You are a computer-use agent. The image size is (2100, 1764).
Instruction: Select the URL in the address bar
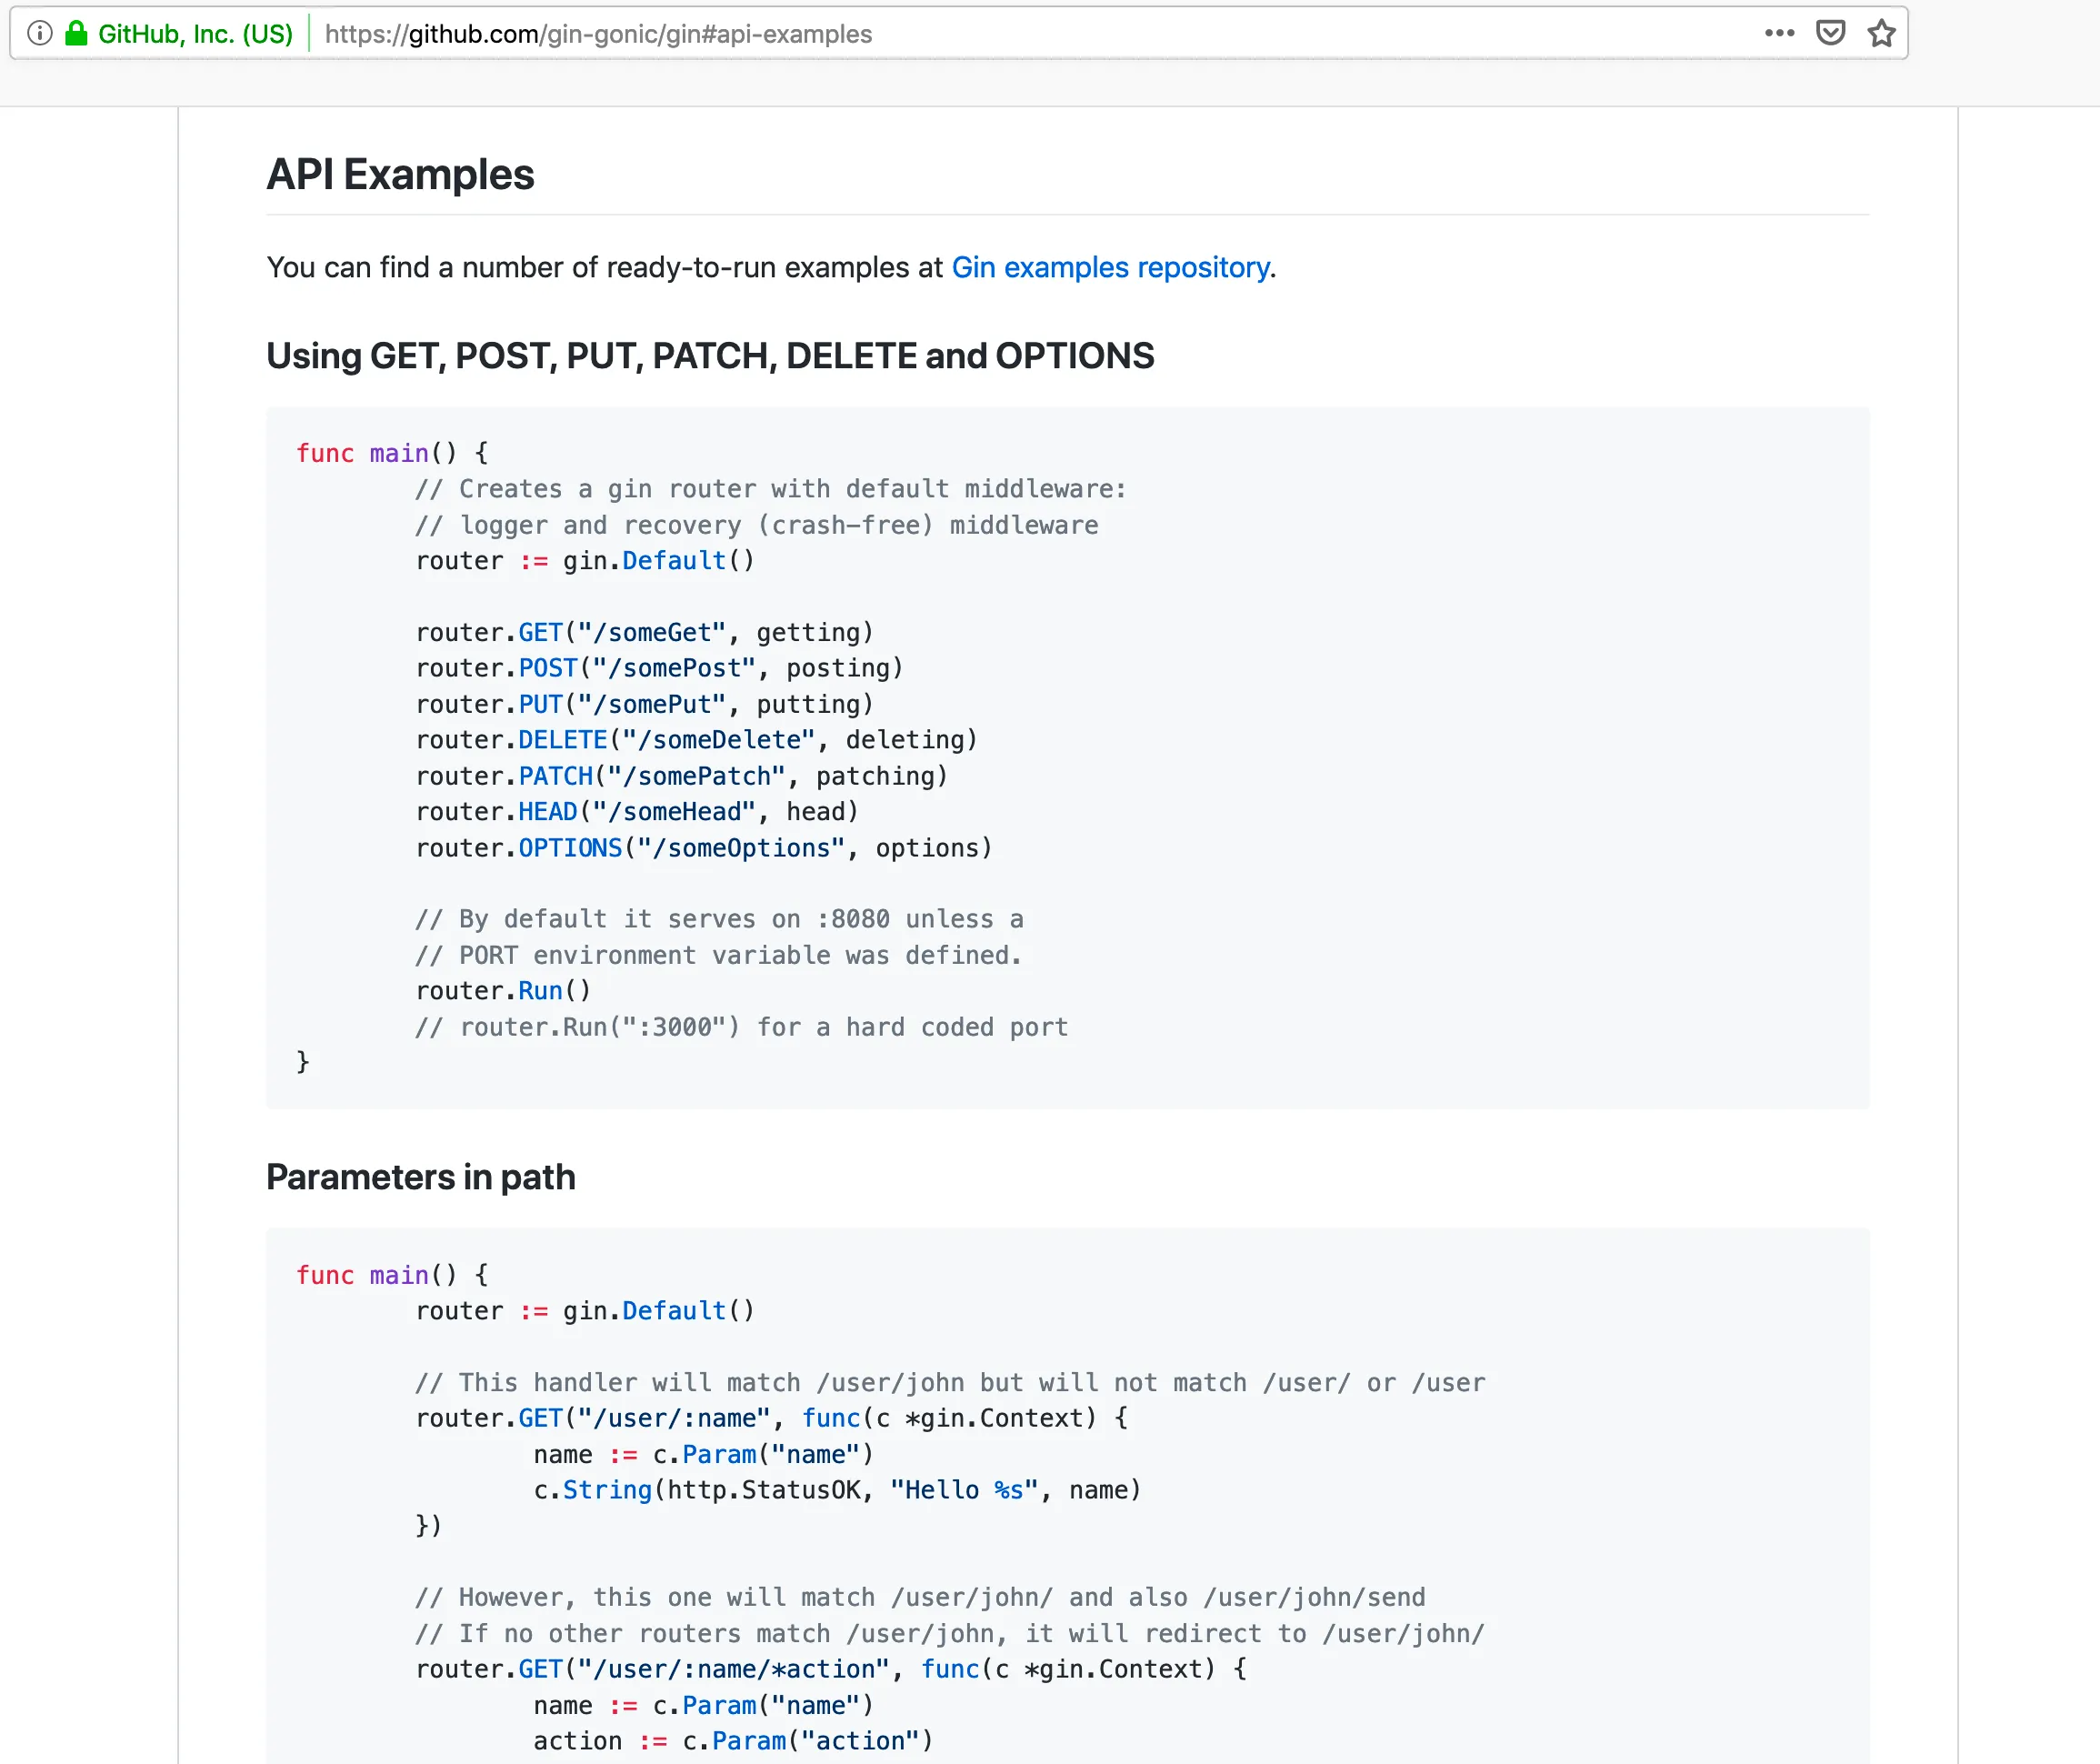click(597, 33)
